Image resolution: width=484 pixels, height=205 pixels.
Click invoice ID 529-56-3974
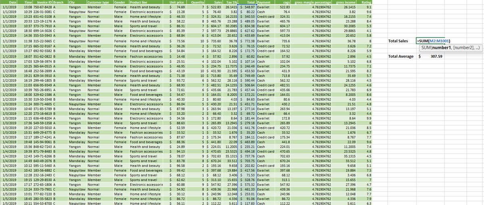tap(42, 61)
